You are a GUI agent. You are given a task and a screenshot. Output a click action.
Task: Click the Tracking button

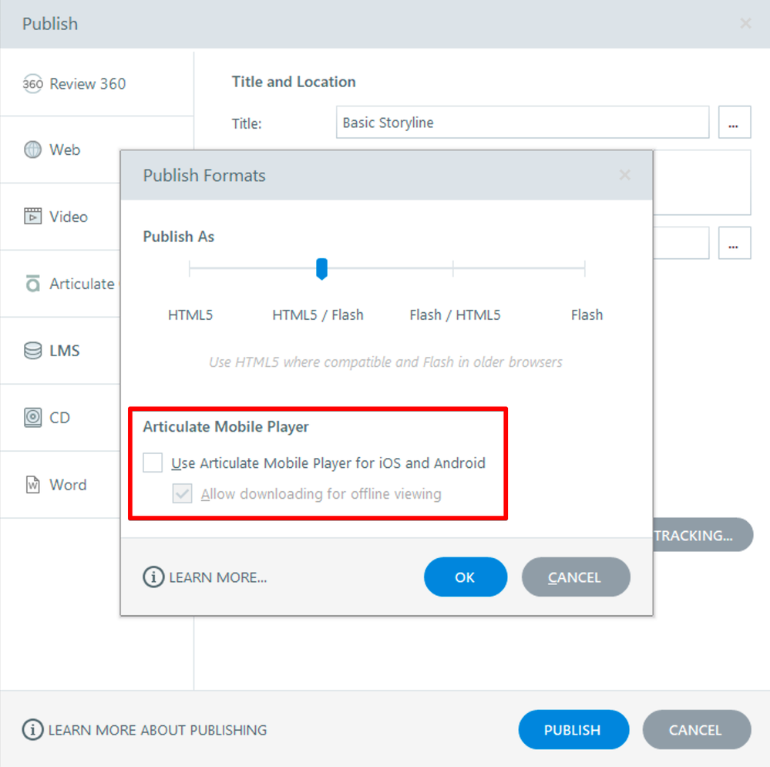[x=701, y=534]
